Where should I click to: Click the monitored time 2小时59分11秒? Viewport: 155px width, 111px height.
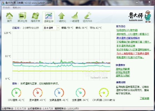[x=31, y=28]
